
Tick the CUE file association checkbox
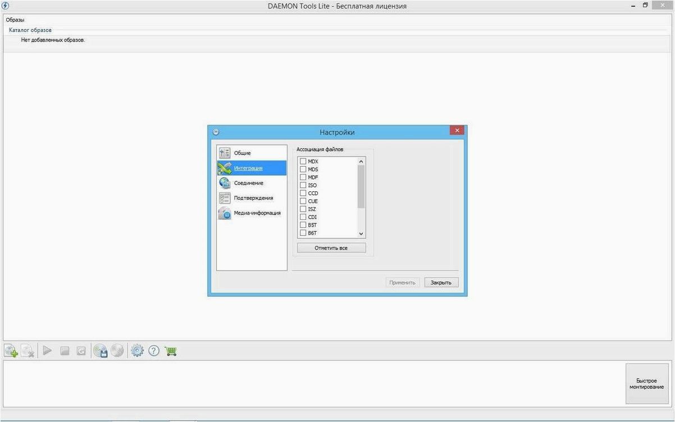(303, 201)
